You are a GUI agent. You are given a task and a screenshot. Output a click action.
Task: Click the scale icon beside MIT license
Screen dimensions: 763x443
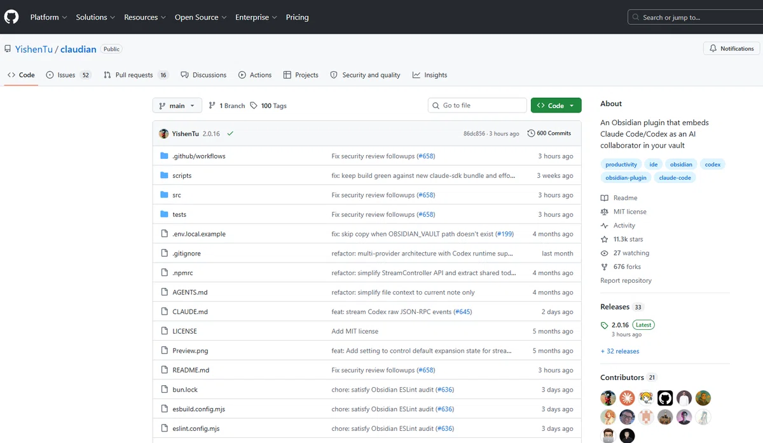point(605,212)
